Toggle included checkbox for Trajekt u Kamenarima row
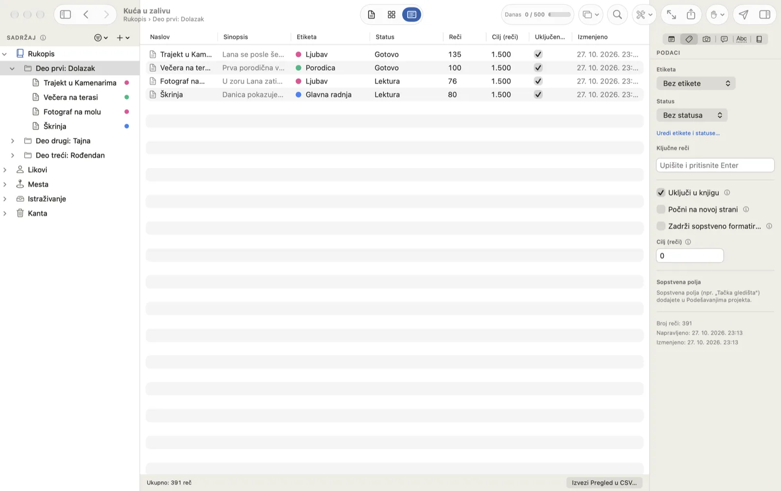781x491 pixels. (538, 54)
